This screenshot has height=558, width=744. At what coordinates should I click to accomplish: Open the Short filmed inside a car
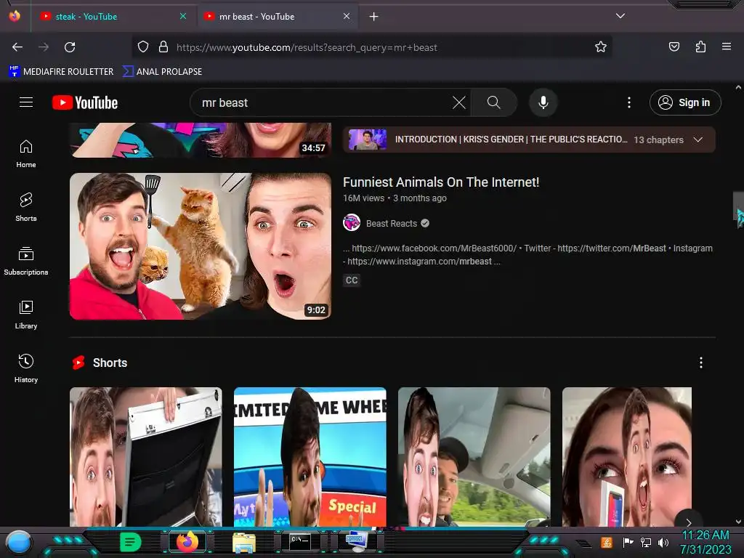474,457
